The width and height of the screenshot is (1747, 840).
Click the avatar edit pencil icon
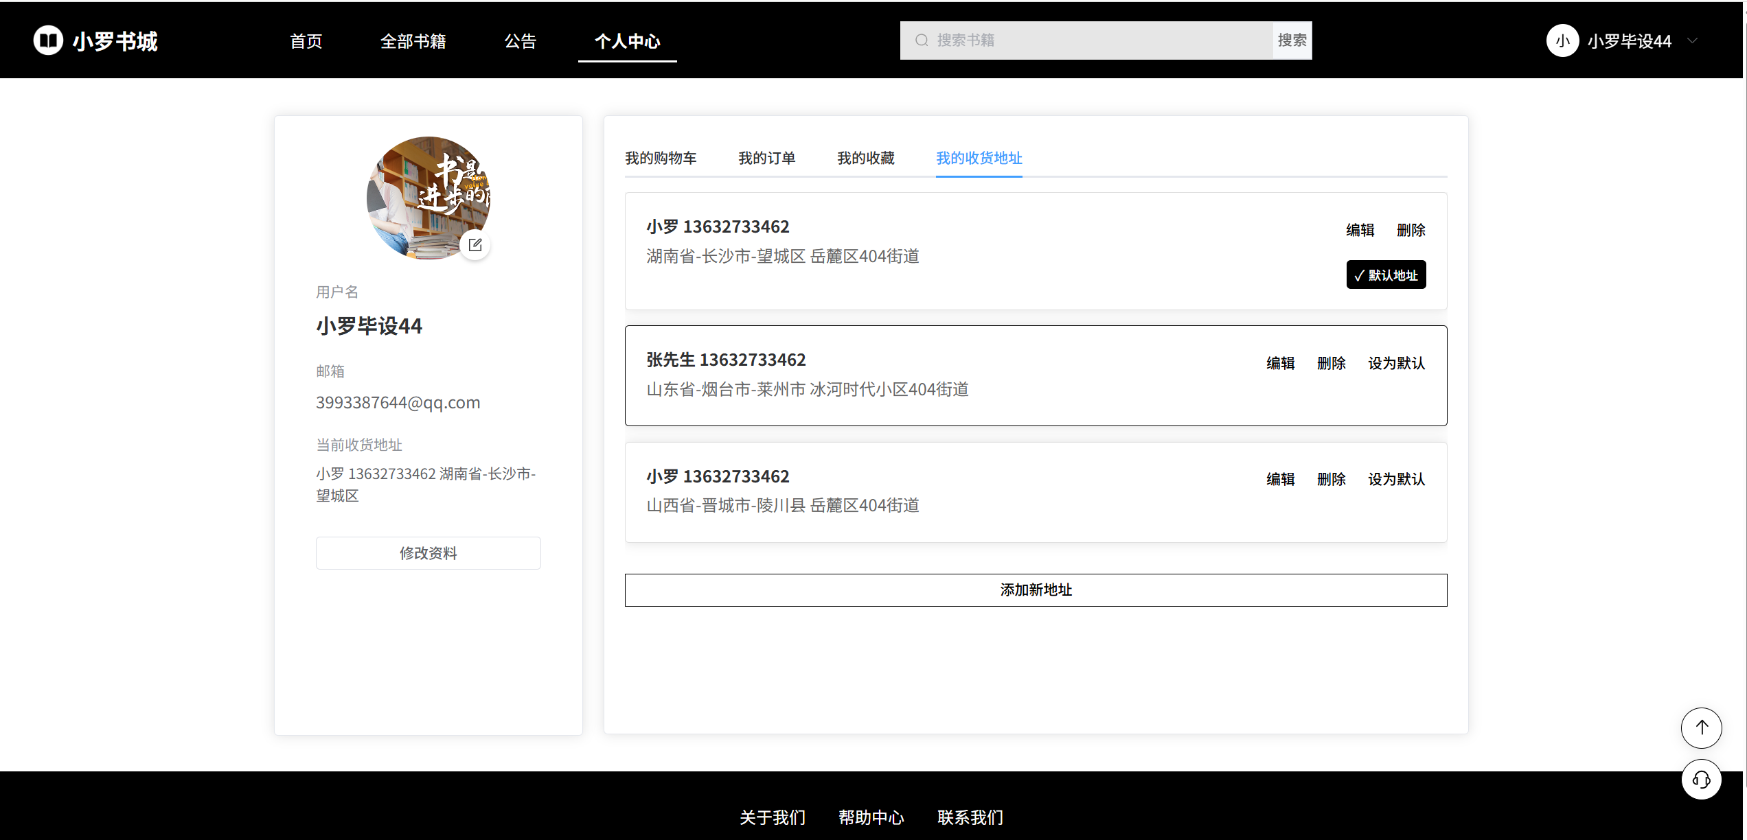click(475, 245)
